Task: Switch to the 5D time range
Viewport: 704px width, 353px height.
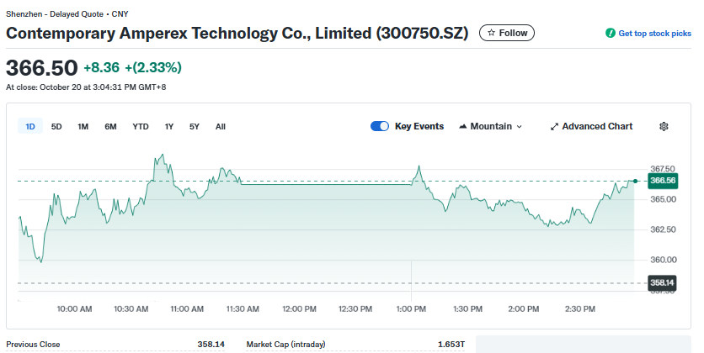Action: tap(56, 127)
